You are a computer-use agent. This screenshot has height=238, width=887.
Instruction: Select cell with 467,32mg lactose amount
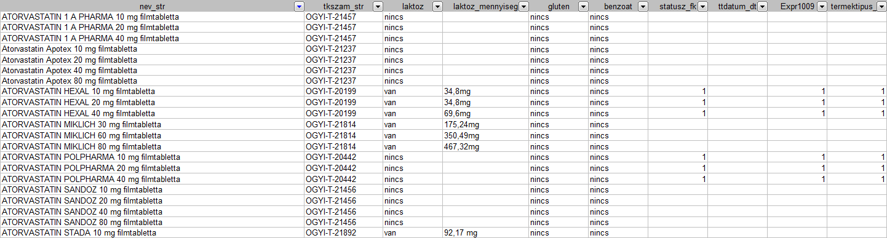485,147
